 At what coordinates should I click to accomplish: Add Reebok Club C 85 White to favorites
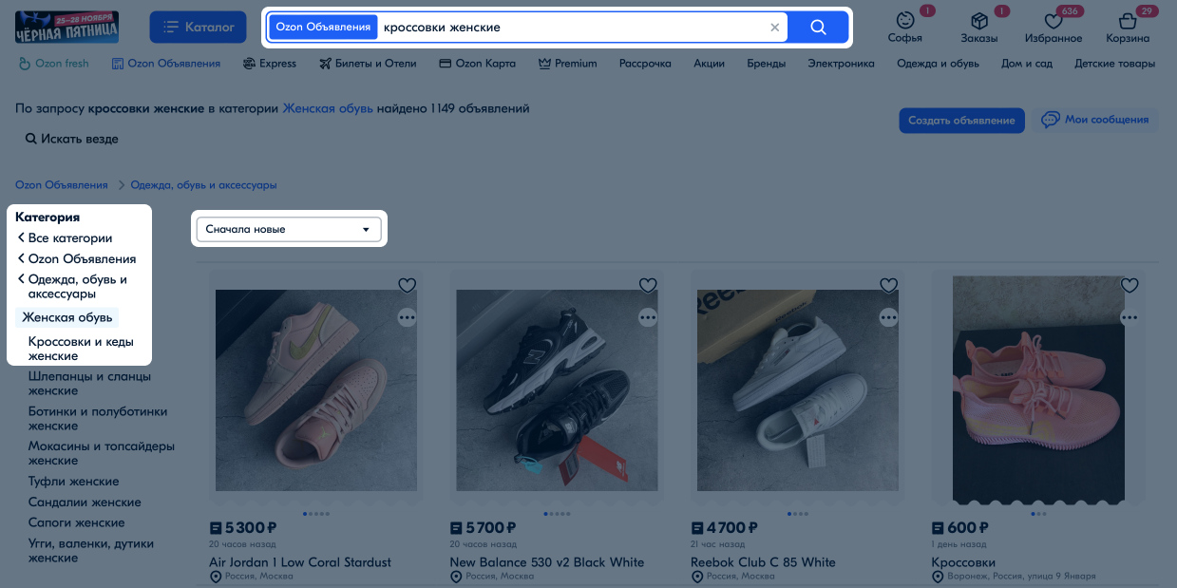pyautogui.click(x=889, y=285)
